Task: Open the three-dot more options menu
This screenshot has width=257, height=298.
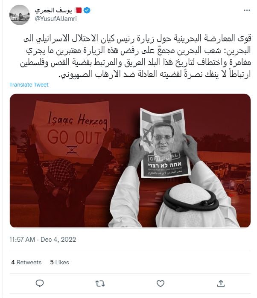Action: pyautogui.click(x=247, y=10)
